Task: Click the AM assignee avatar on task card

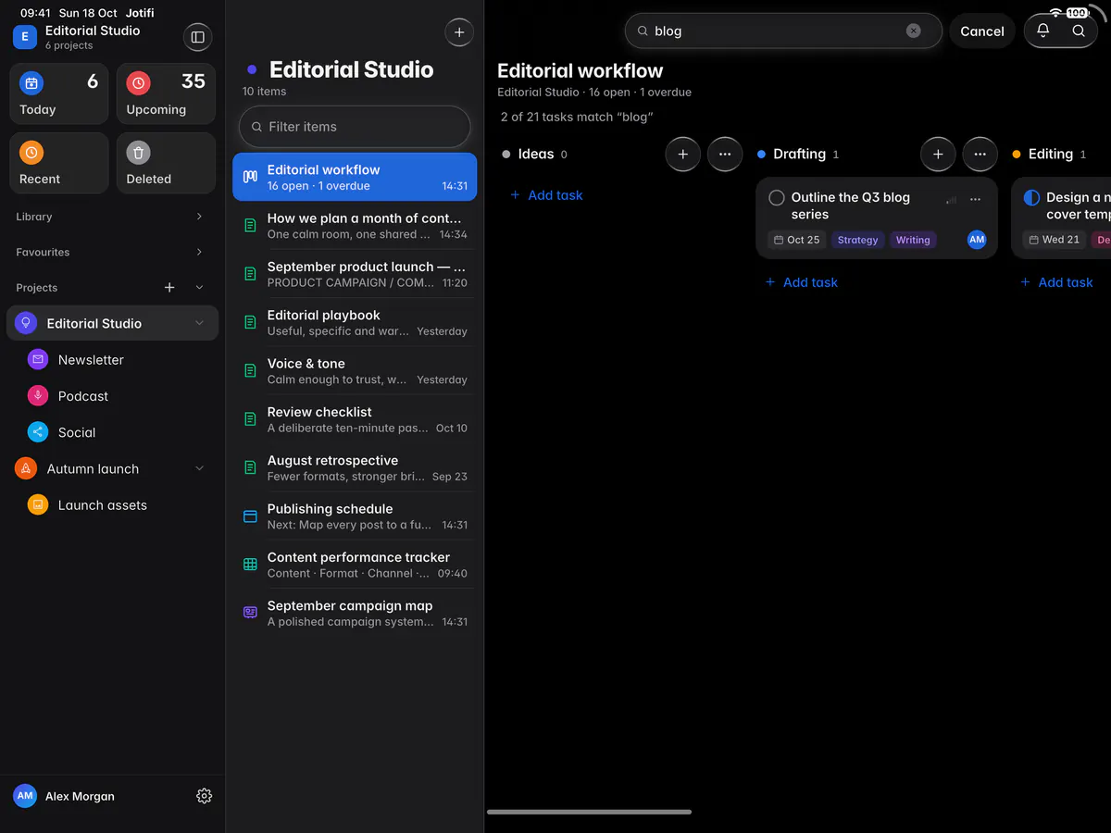Action: click(977, 240)
